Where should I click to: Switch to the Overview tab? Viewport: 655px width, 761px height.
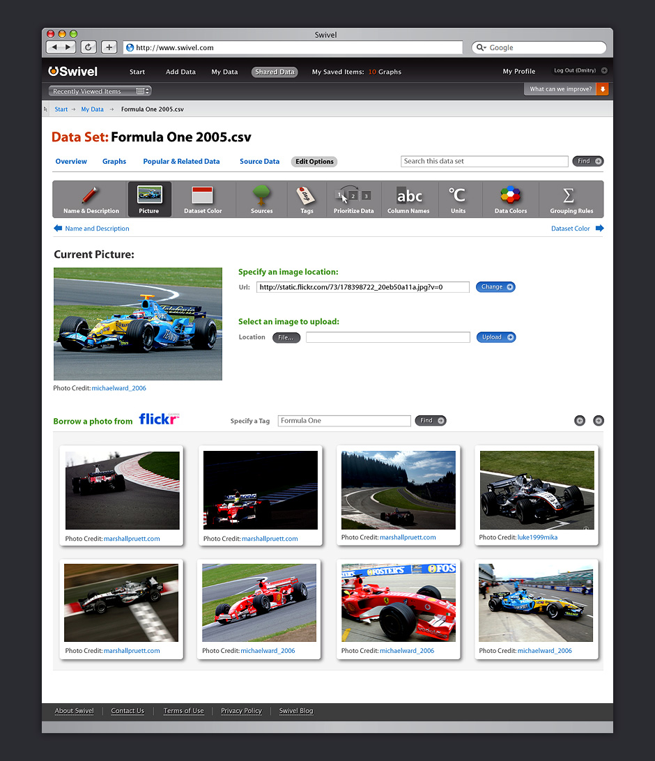71,162
